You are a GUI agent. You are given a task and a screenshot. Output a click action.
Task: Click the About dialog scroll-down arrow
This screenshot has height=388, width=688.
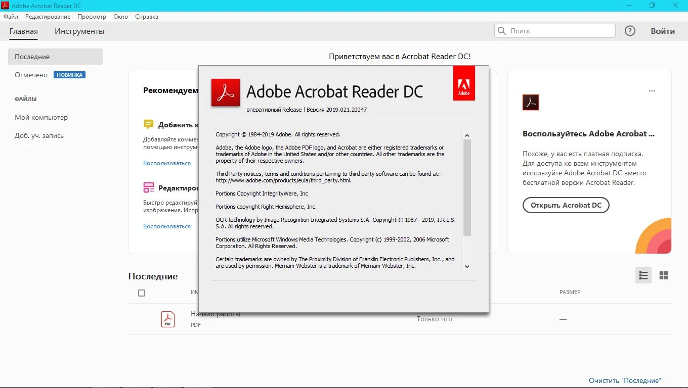click(467, 266)
